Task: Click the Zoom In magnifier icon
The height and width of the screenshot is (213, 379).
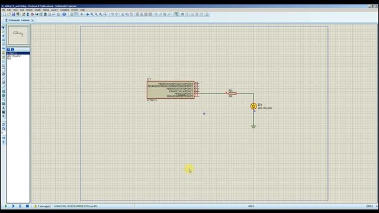Action: 92,14
